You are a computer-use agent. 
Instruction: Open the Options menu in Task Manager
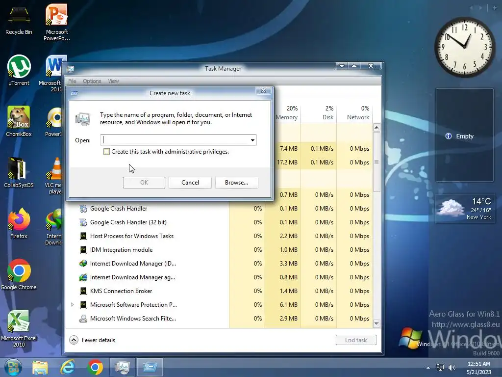(92, 81)
